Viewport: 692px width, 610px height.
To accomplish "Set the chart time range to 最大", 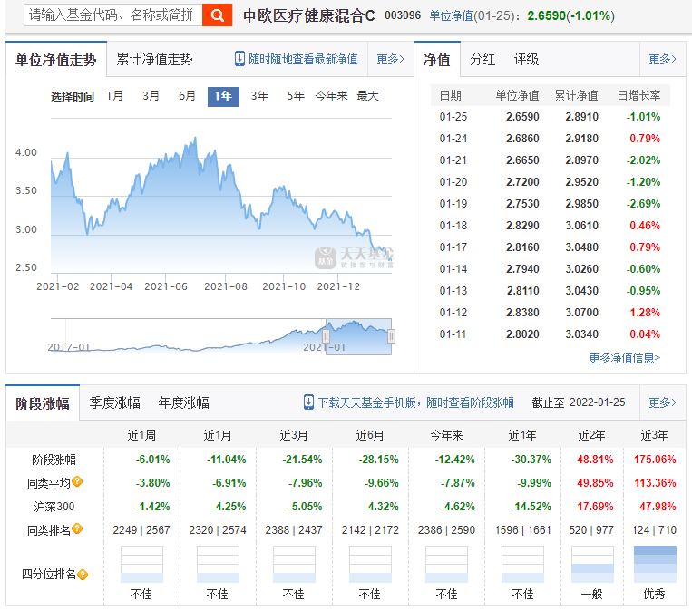I will 367,96.
